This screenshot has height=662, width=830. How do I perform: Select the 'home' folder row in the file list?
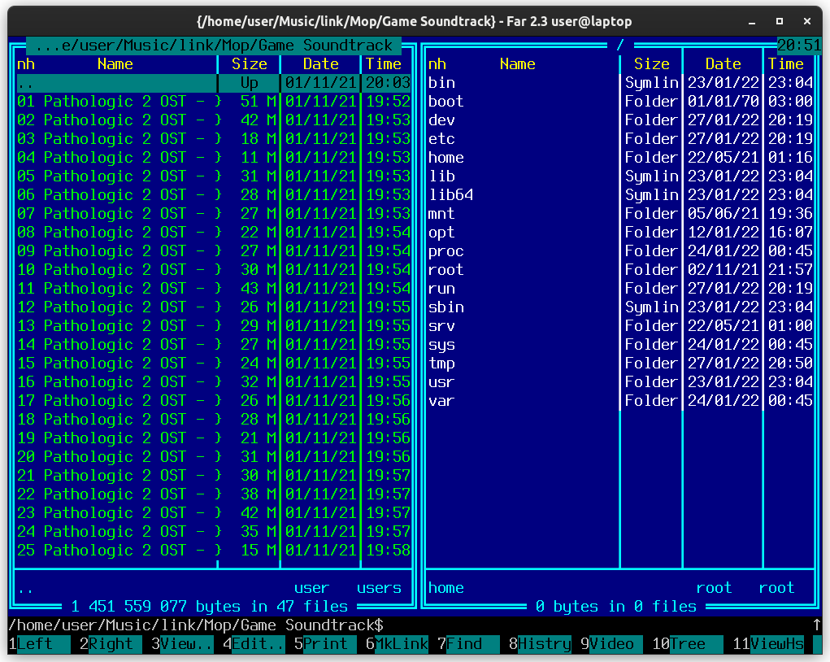click(620, 157)
